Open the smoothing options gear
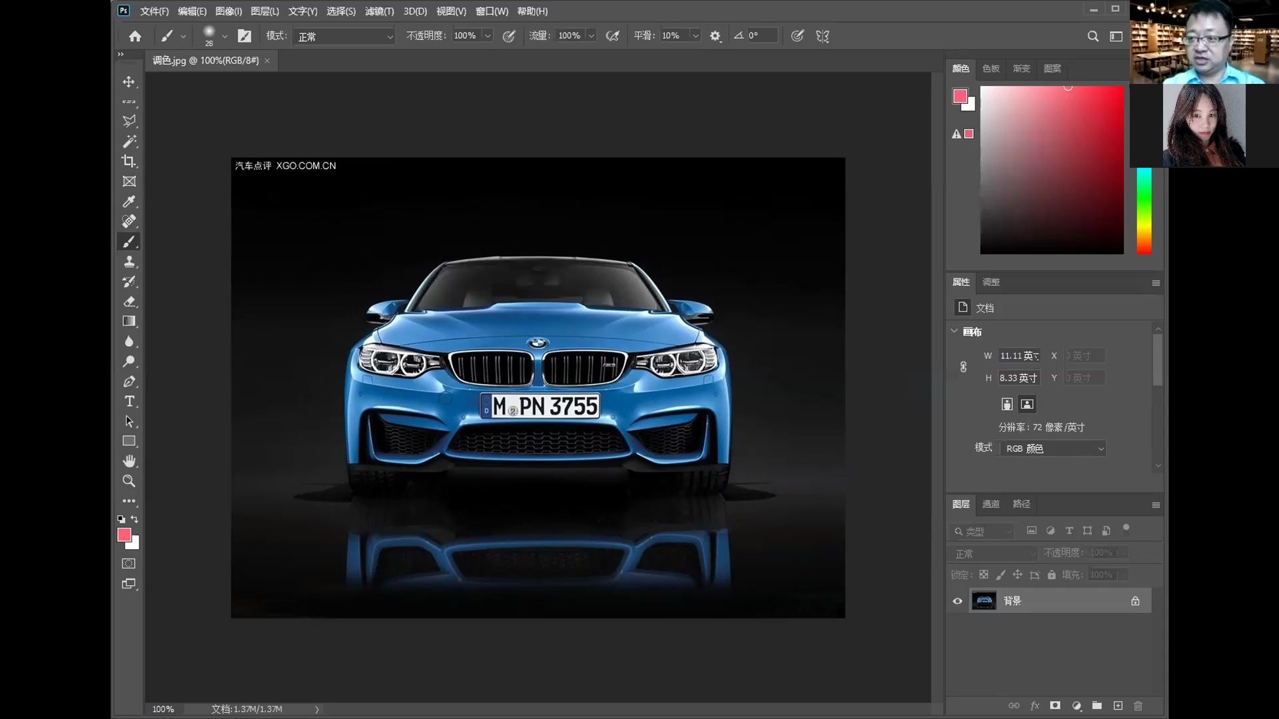Viewport: 1279px width, 719px height. [715, 36]
